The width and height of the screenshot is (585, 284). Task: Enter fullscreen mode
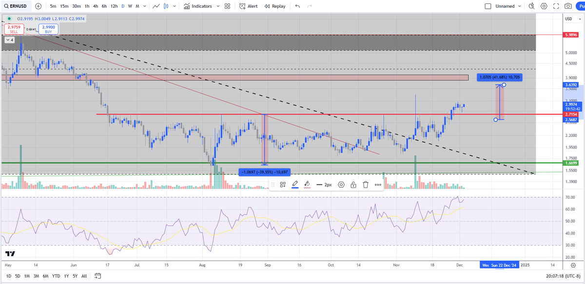556,6
